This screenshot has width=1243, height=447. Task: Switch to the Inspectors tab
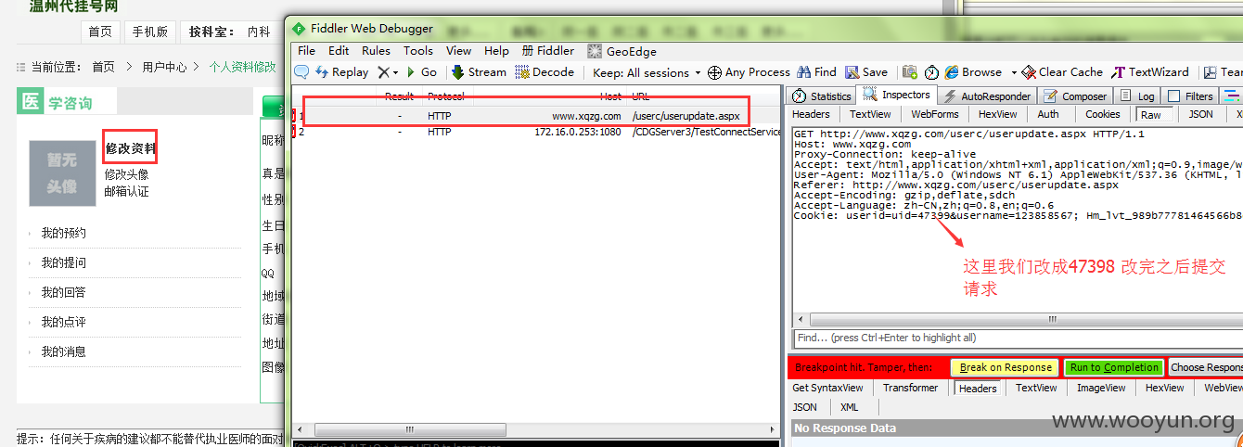point(896,95)
